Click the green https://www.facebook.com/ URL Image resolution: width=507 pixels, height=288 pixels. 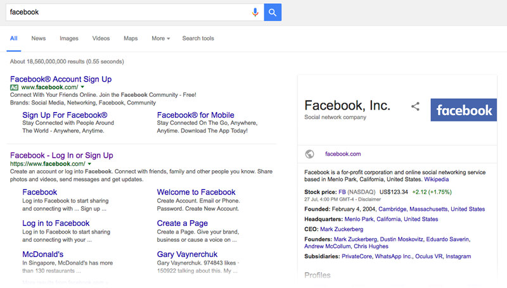[x=48, y=164]
